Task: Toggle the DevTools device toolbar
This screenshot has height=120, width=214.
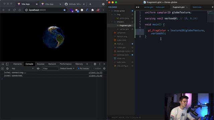Action: pyautogui.click(x=7, y=64)
